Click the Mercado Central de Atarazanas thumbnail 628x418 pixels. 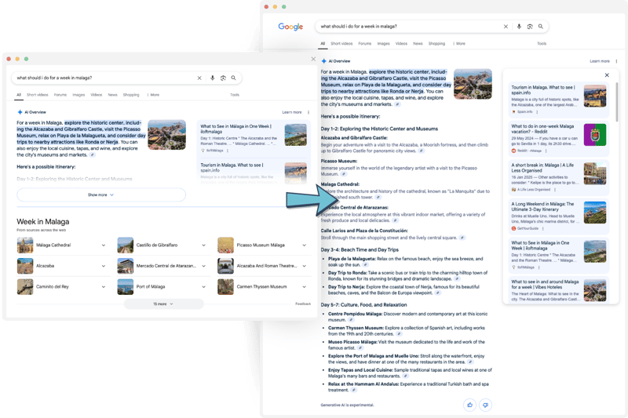point(125,266)
